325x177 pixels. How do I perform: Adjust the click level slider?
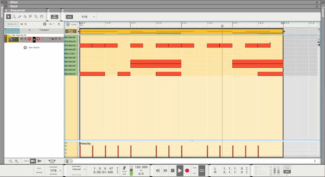pyautogui.click(x=131, y=171)
